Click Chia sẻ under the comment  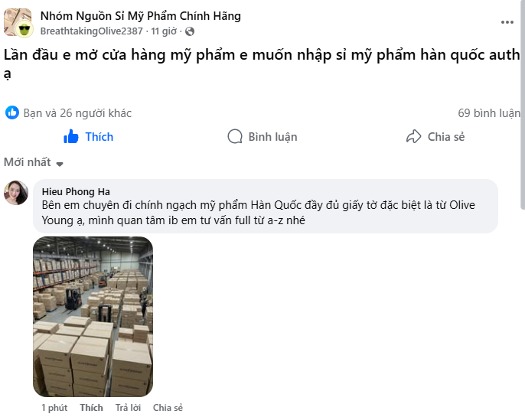(168, 408)
